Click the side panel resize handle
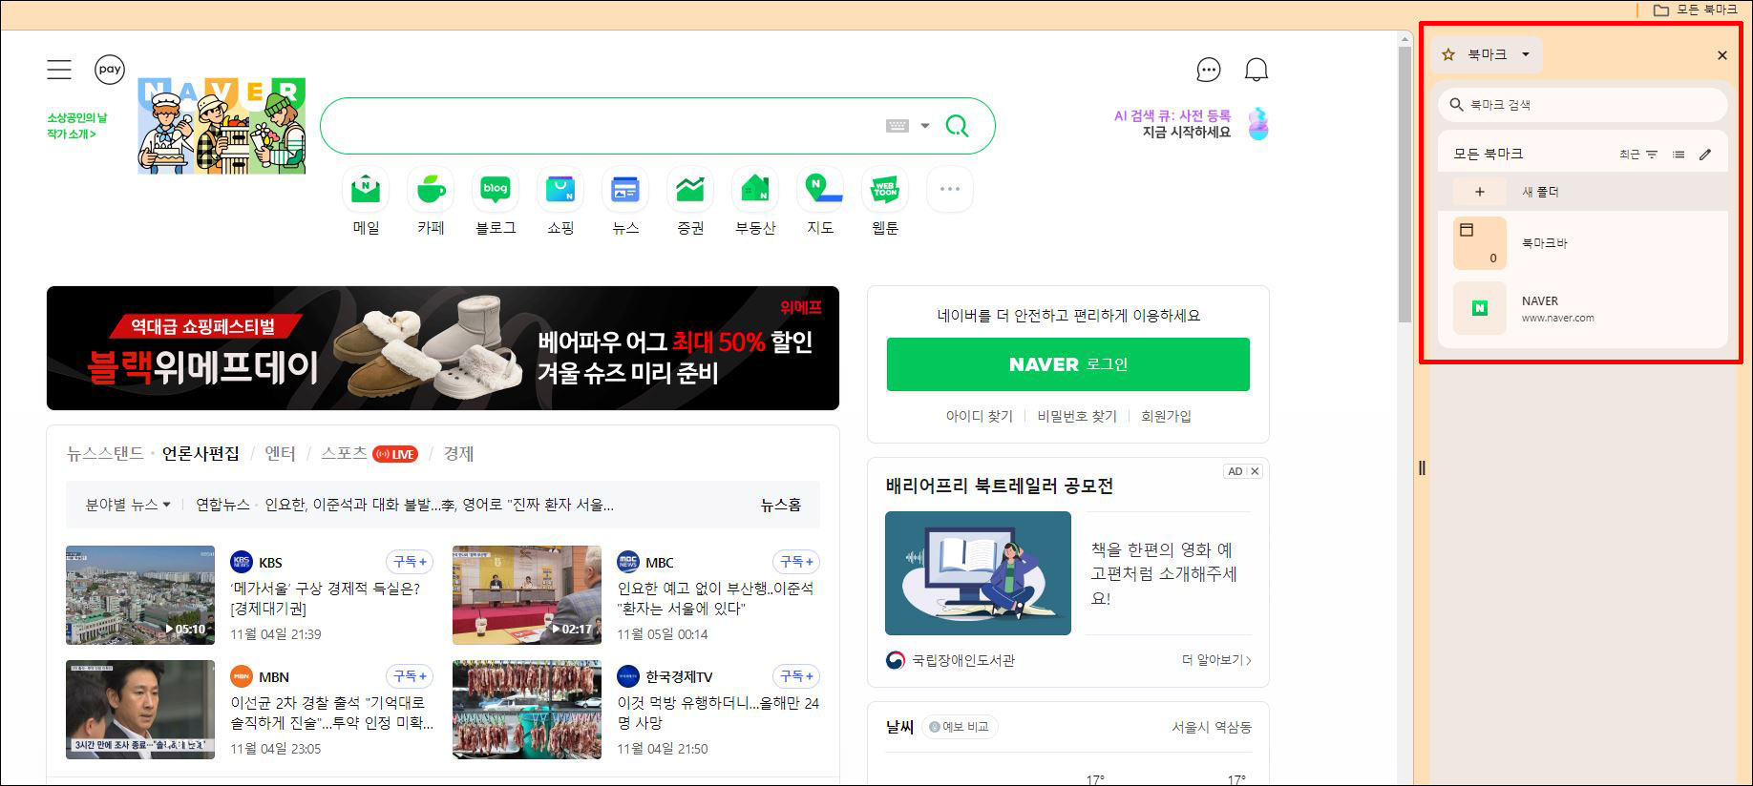Viewport: 1753px width, 786px height. [1422, 468]
